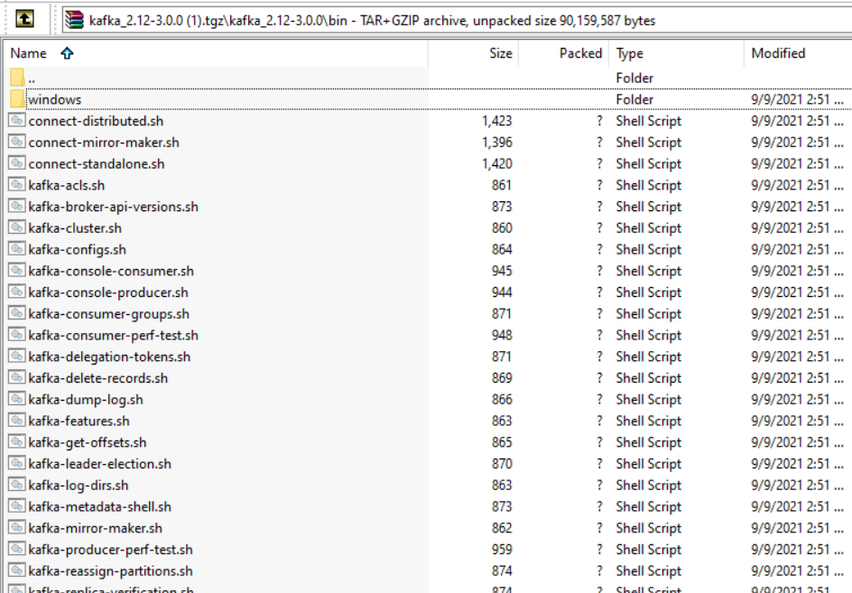
Task: Select the connect-distributed.sh file icon
Action: [x=17, y=120]
